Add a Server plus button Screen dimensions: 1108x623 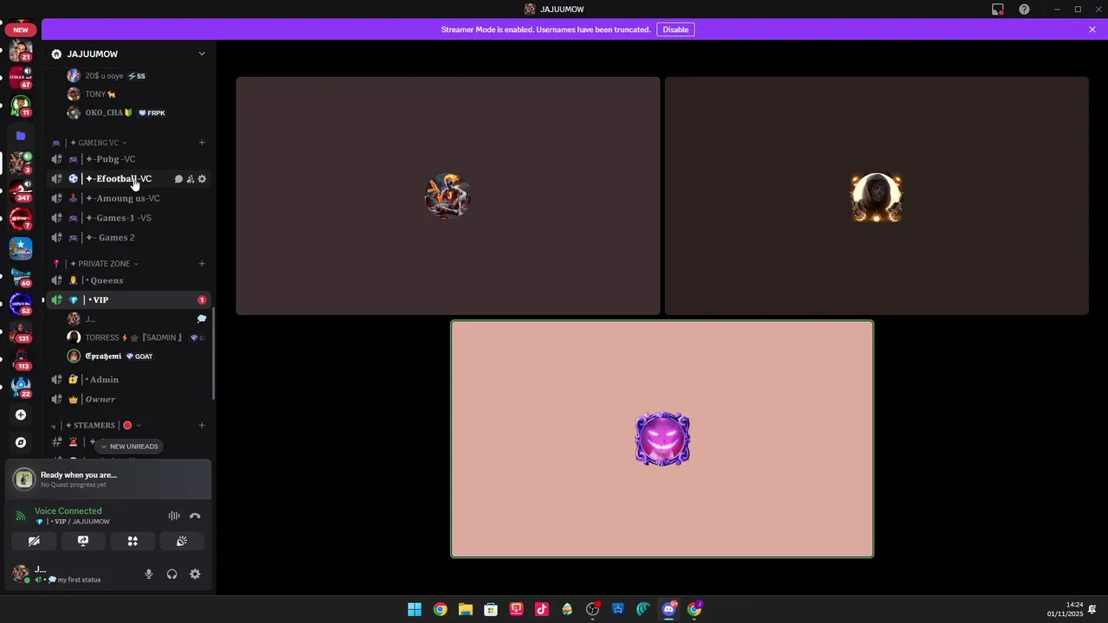tap(21, 414)
